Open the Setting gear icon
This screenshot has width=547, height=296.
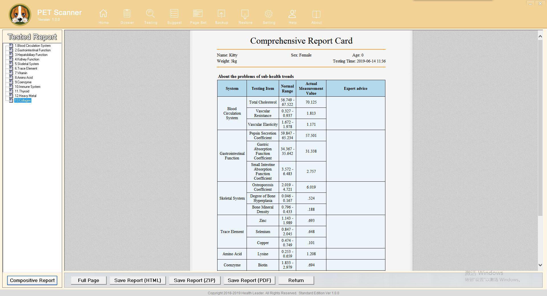coord(269,14)
